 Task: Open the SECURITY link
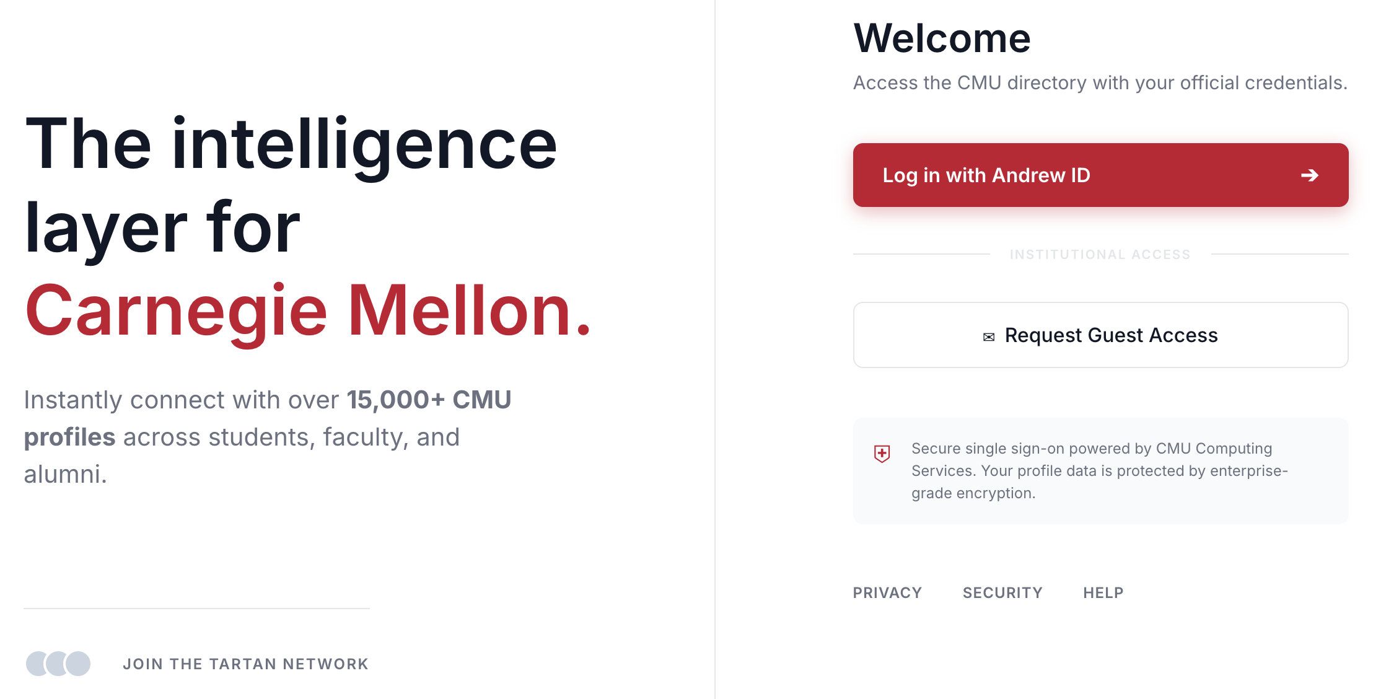tap(1002, 592)
